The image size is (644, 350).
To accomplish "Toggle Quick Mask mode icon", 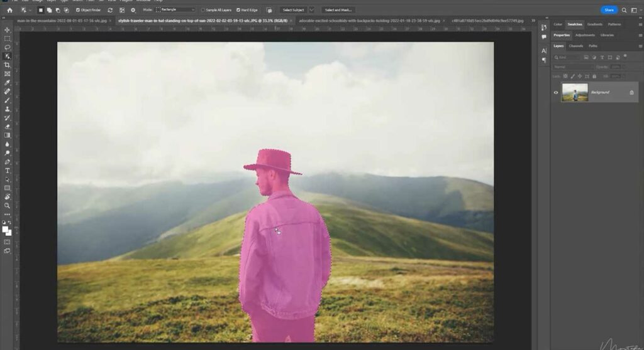I will pos(7,242).
